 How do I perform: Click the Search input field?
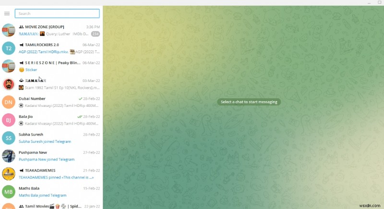tap(57, 13)
